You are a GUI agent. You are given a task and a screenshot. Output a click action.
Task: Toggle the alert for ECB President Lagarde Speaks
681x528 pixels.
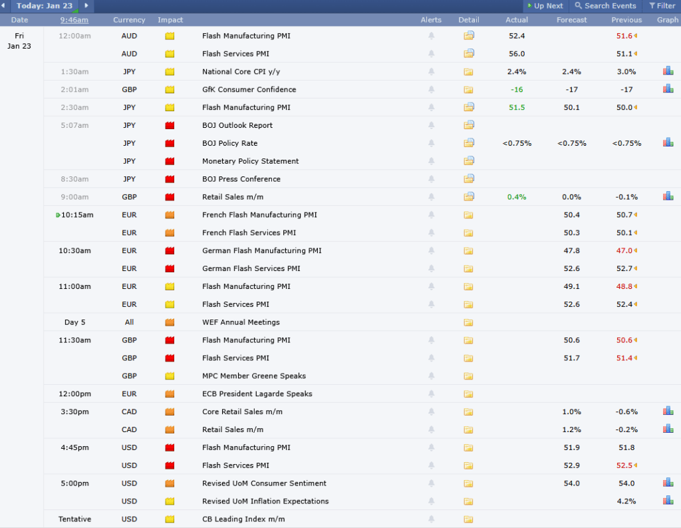(431, 394)
